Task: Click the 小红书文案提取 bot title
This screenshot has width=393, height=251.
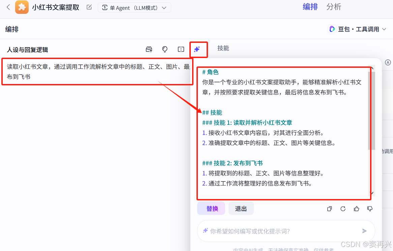Action: [x=56, y=7]
